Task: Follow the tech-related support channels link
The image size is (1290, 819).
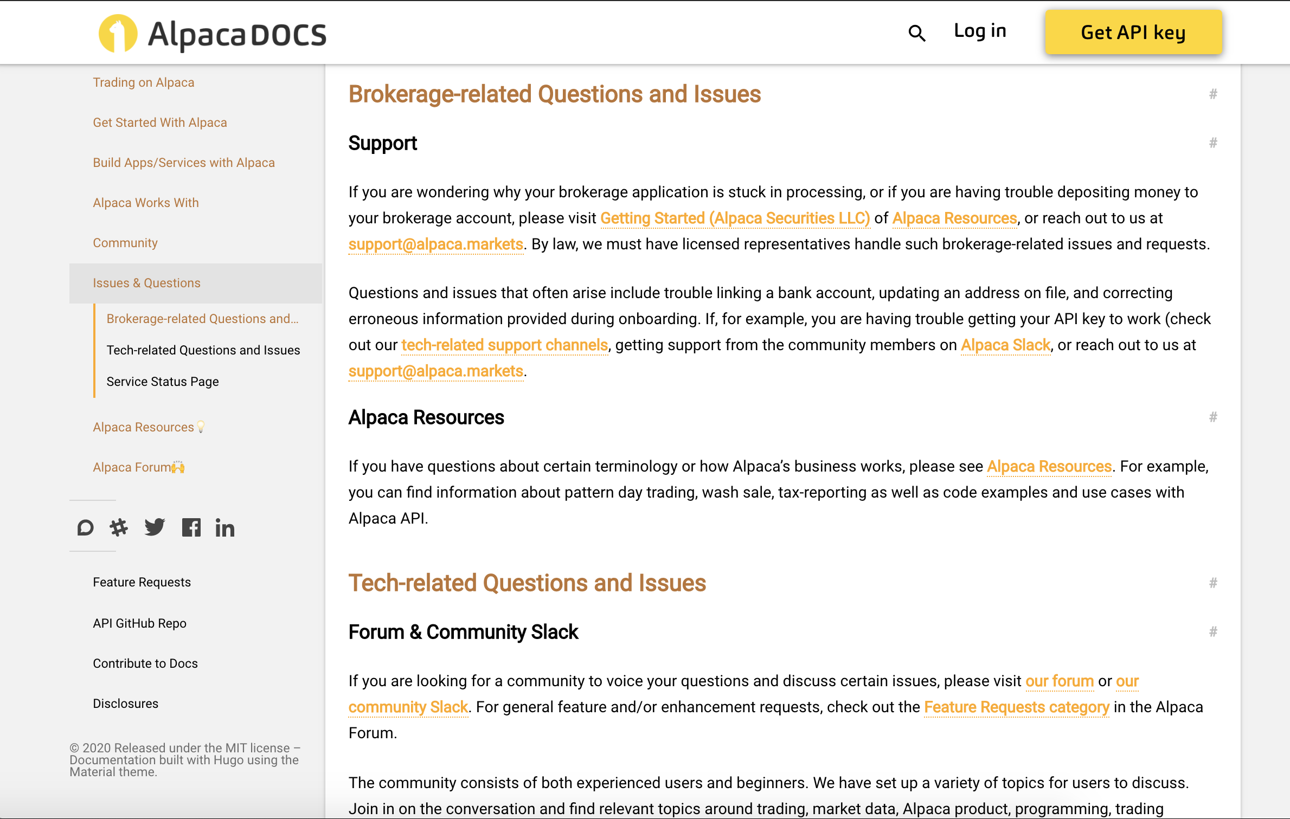Action: (504, 345)
